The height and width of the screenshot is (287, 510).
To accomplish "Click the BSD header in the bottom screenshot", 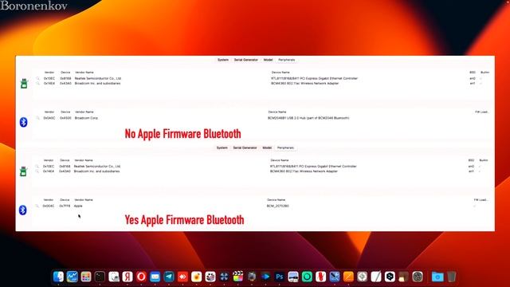I will pos(471,160).
